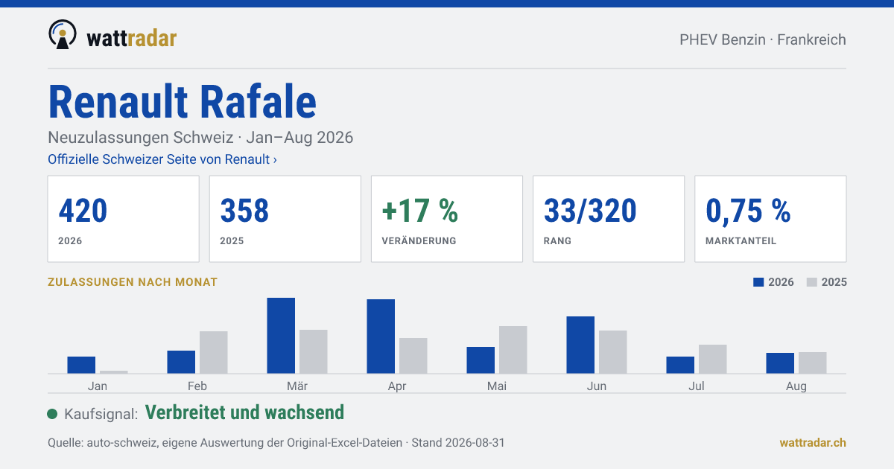This screenshot has height=469, width=894.
Task: Click the 33/320 Rang card
Action: pyautogui.click(x=609, y=219)
